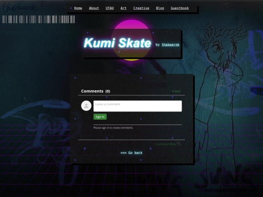Go to the About page
263x197 pixels.
[94, 8]
